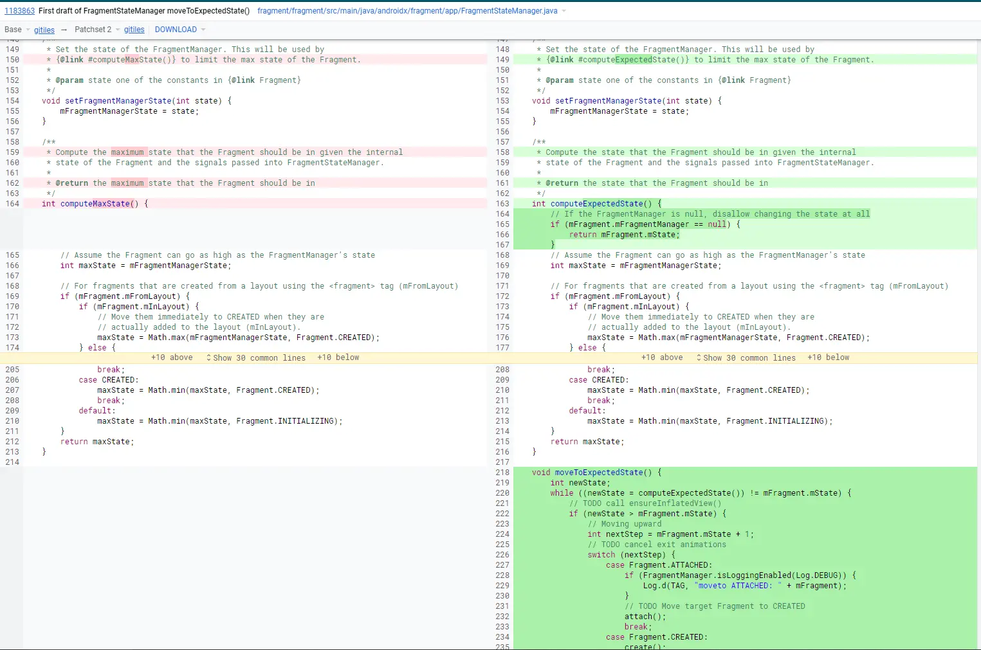Click the caret arrow after FragmentStateManager.java path
This screenshot has width=981, height=650.
(564, 11)
